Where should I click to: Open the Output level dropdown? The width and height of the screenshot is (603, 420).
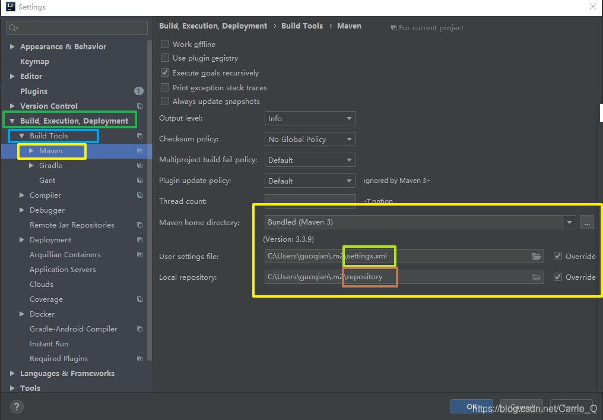310,119
